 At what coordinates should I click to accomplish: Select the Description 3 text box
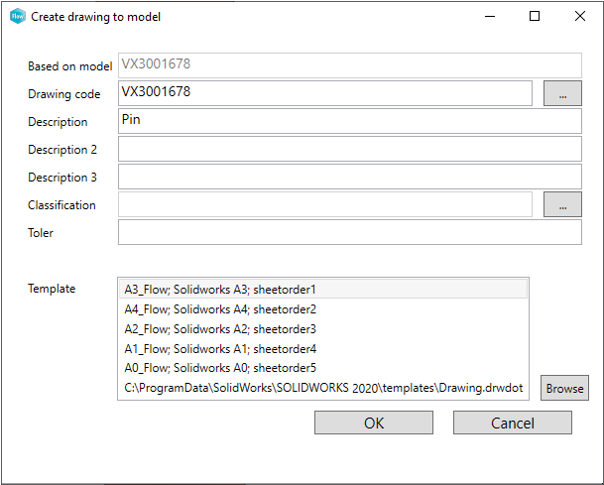pos(349,177)
